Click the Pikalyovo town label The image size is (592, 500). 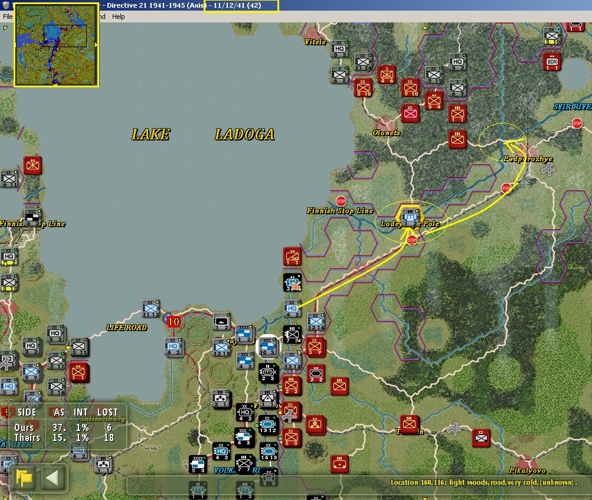coord(528,470)
